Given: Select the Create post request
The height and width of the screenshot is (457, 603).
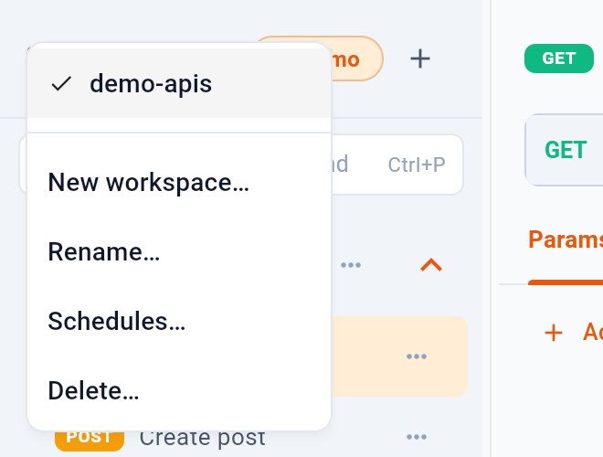Looking at the screenshot, I should point(202,439).
